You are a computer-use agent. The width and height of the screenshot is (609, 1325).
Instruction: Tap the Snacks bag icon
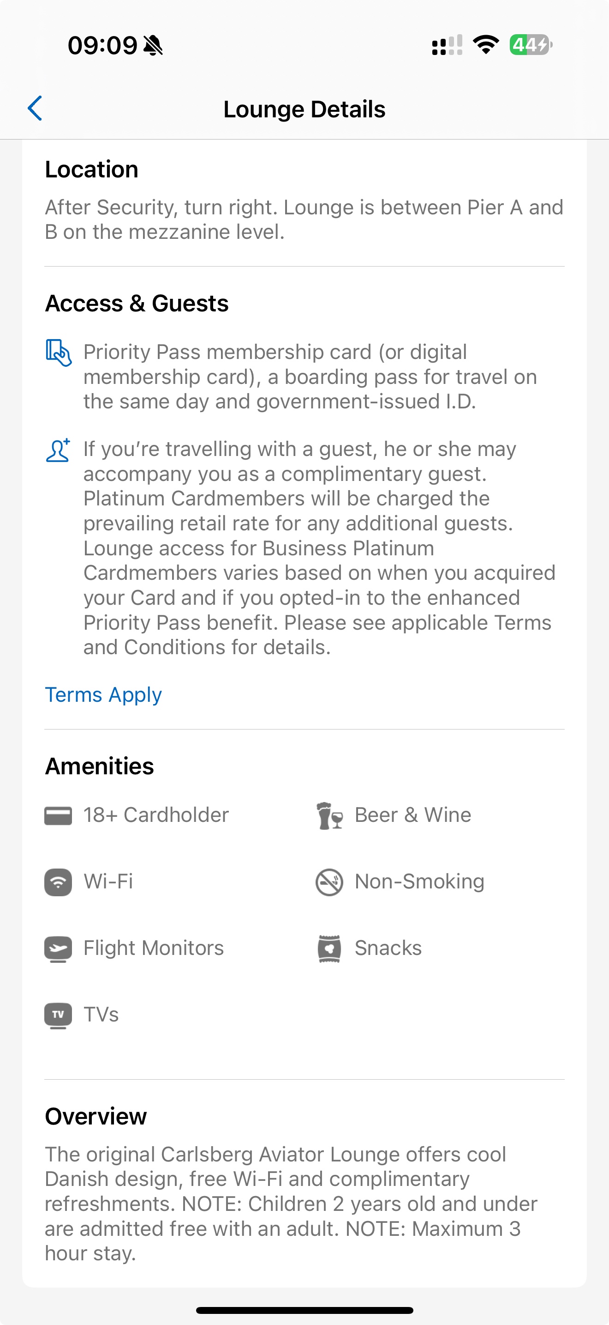(329, 948)
